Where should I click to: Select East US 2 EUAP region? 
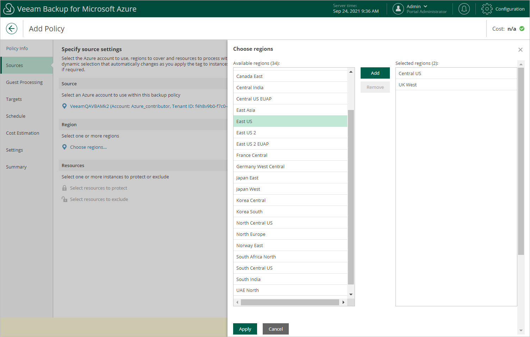click(x=291, y=144)
